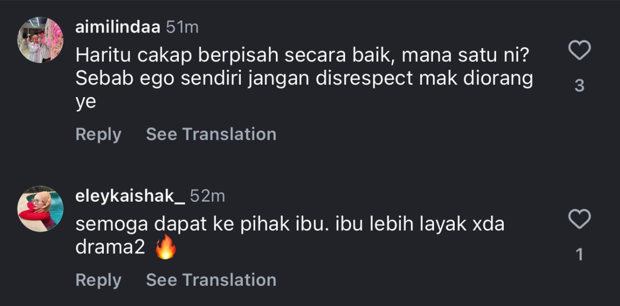Reply to aimilindaa's comment
The width and height of the screenshot is (620, 306).
point(98,134)
